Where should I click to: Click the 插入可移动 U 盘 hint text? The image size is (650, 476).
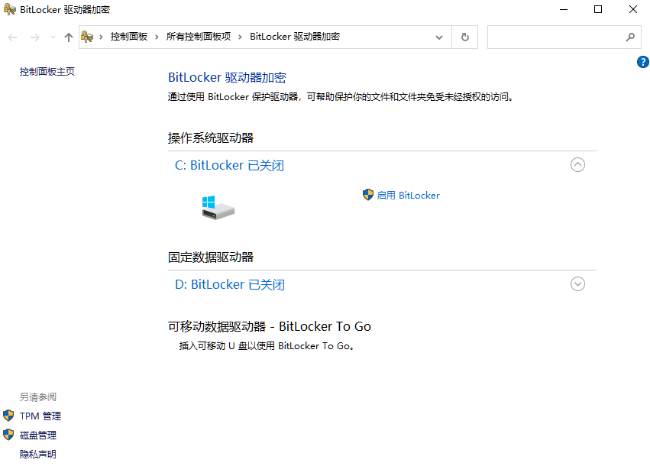[267, 346]
